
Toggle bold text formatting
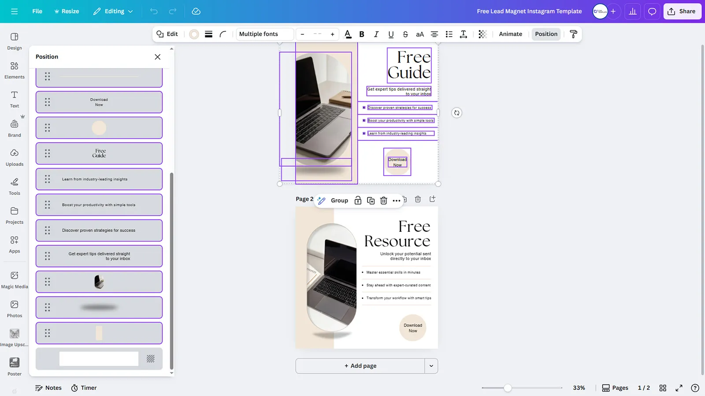pos(362,34)
